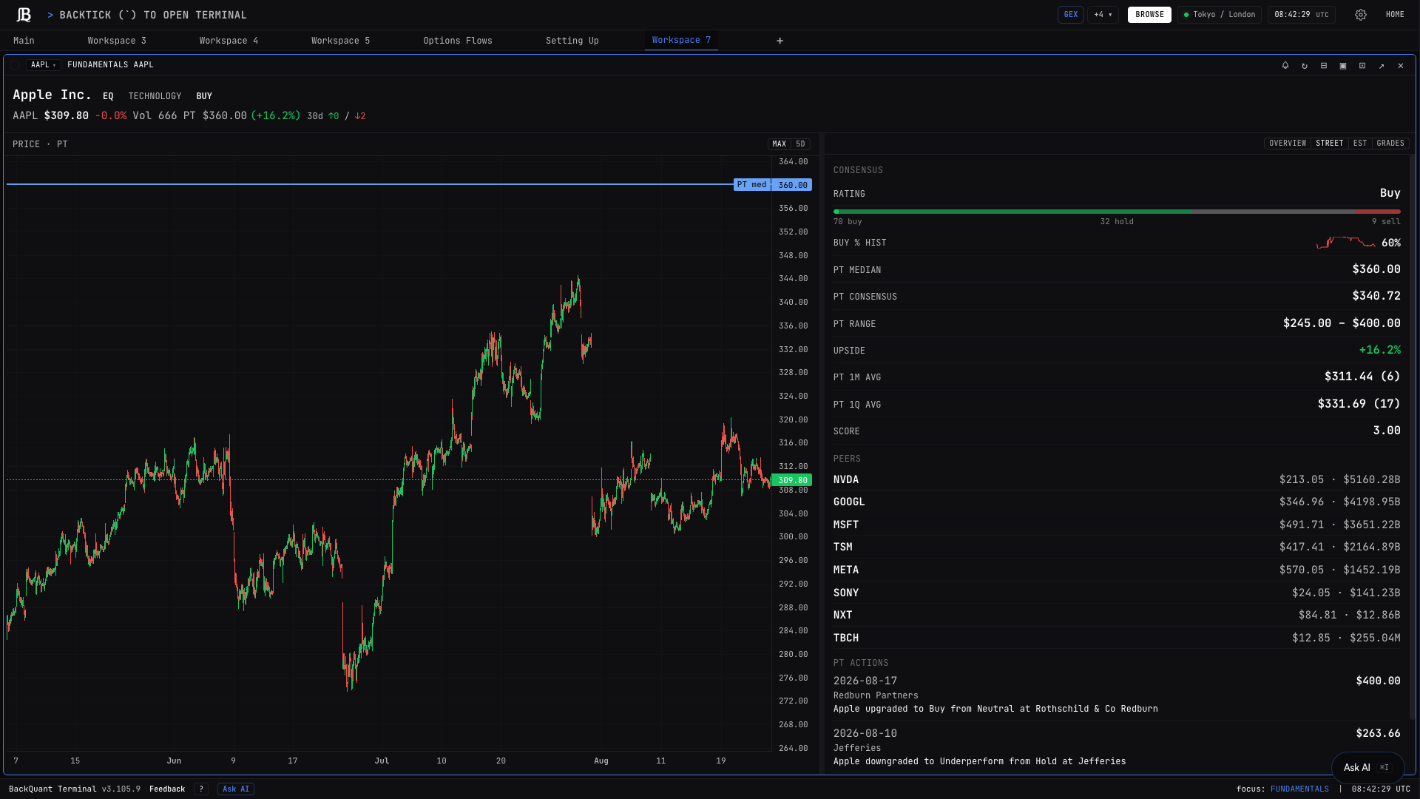This screenshot has width=1420, height=799.
Task: Click the EQ asset class tag
Action: (x=108, y=96)
